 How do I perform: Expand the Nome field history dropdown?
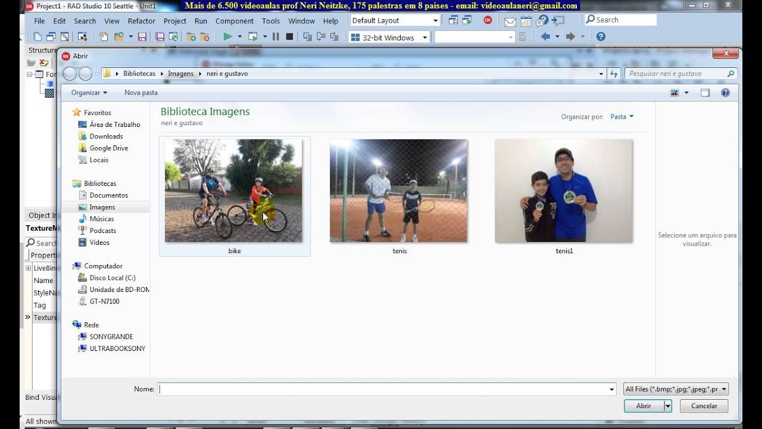pyautogui.click(x=611, y=389)
